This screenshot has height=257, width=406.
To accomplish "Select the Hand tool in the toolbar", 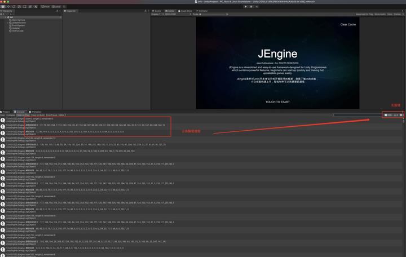I will 3,6.
